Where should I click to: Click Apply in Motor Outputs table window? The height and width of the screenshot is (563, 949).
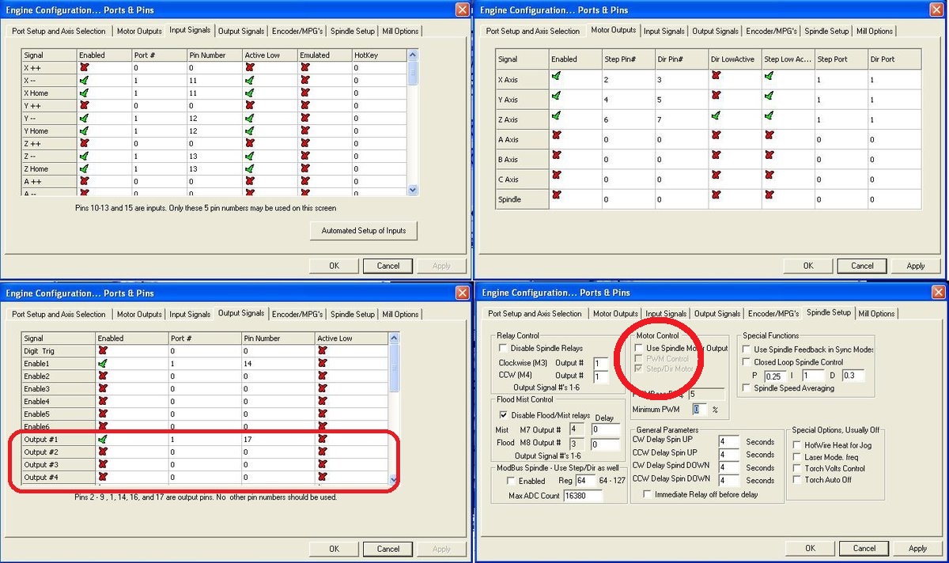click(916, 266)
